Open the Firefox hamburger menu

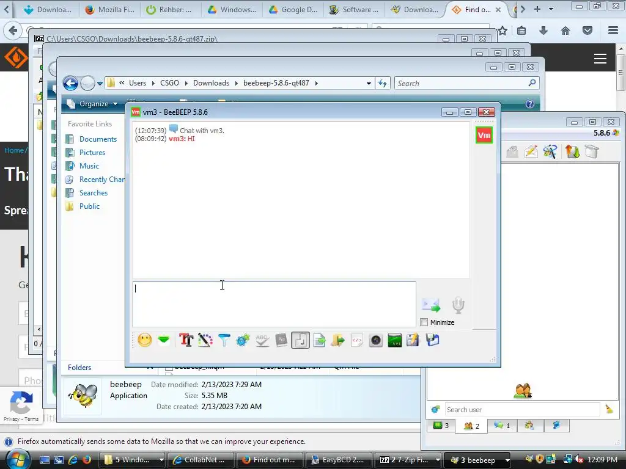pyautogui.click(x=613, y=31)
